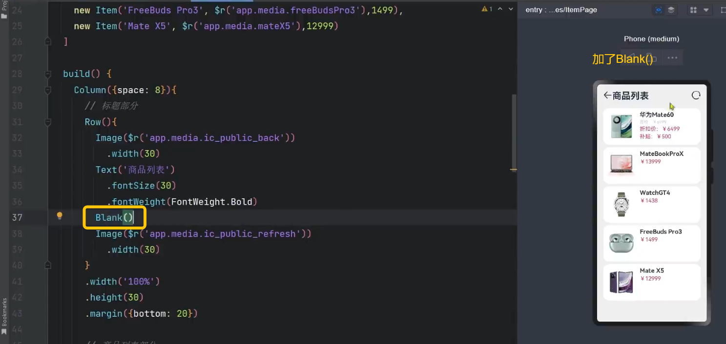The height and width of the screenshot is (344, 726).
Task: Click the light bulb intention icon
Action: 60,215
